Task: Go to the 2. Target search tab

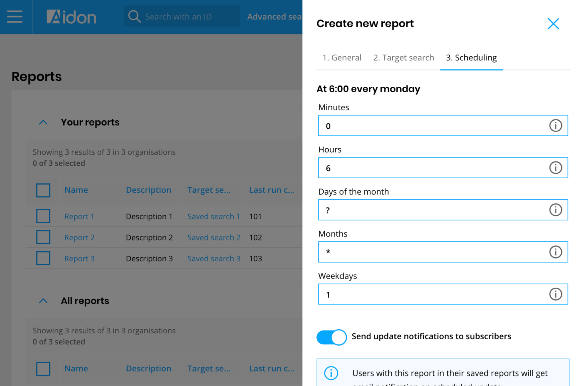Action: point(403,58)
